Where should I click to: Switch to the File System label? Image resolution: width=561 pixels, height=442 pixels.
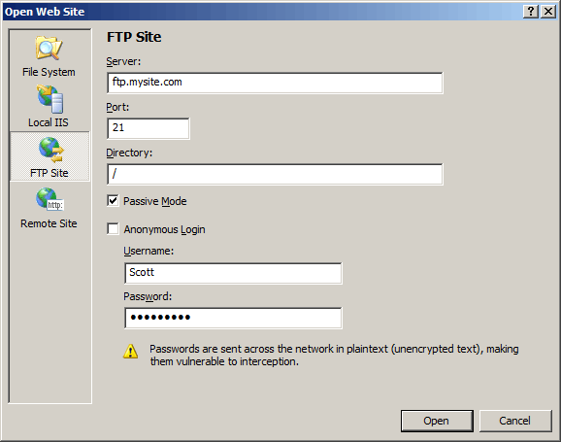pyautogui.click(x=49, y=72)
